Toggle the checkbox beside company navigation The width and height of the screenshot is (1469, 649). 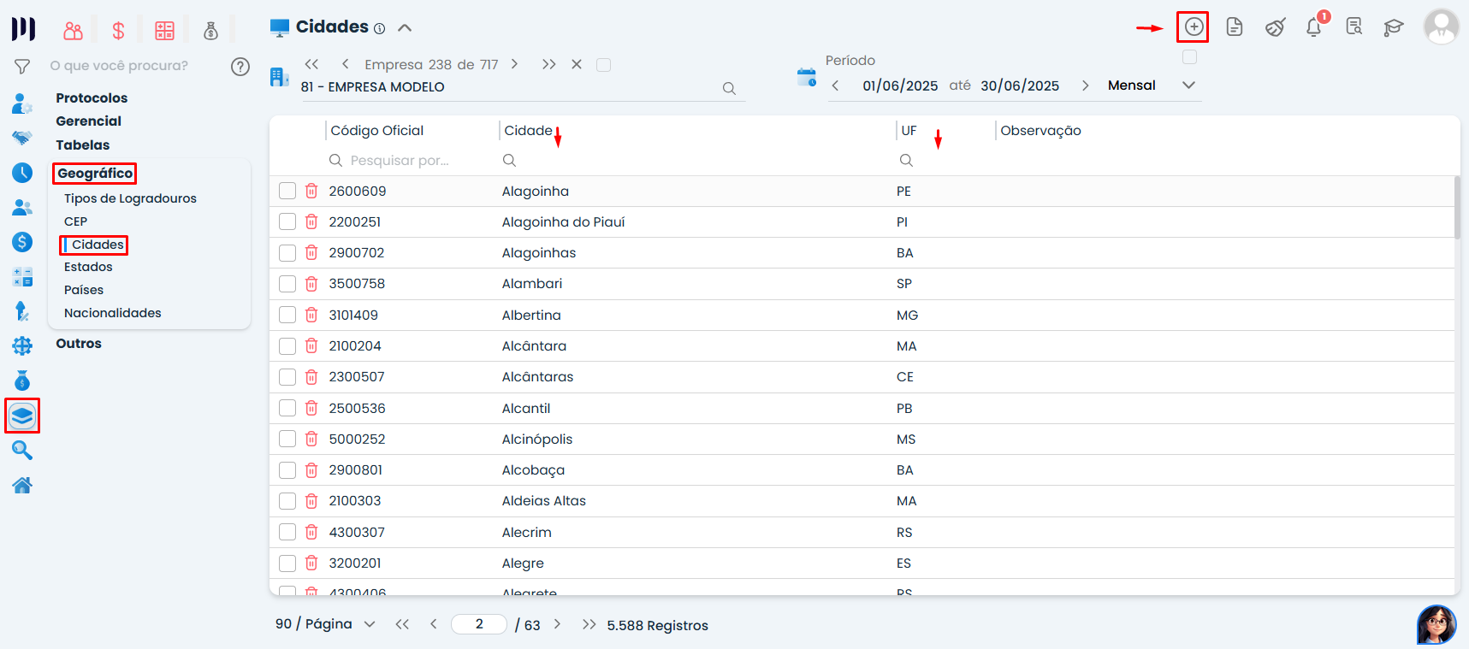pyautogui.click(x=603, y=65)
